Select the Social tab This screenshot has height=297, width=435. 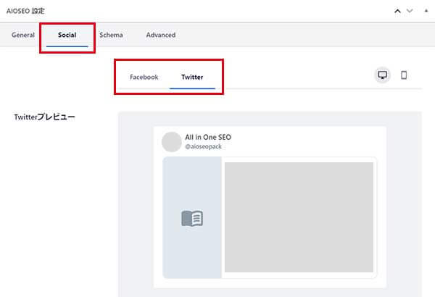(x=67, y=35)
